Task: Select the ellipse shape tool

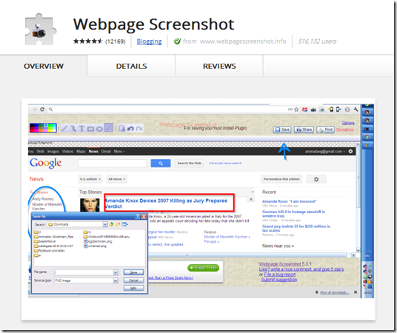Action: [x=99, y=129]
